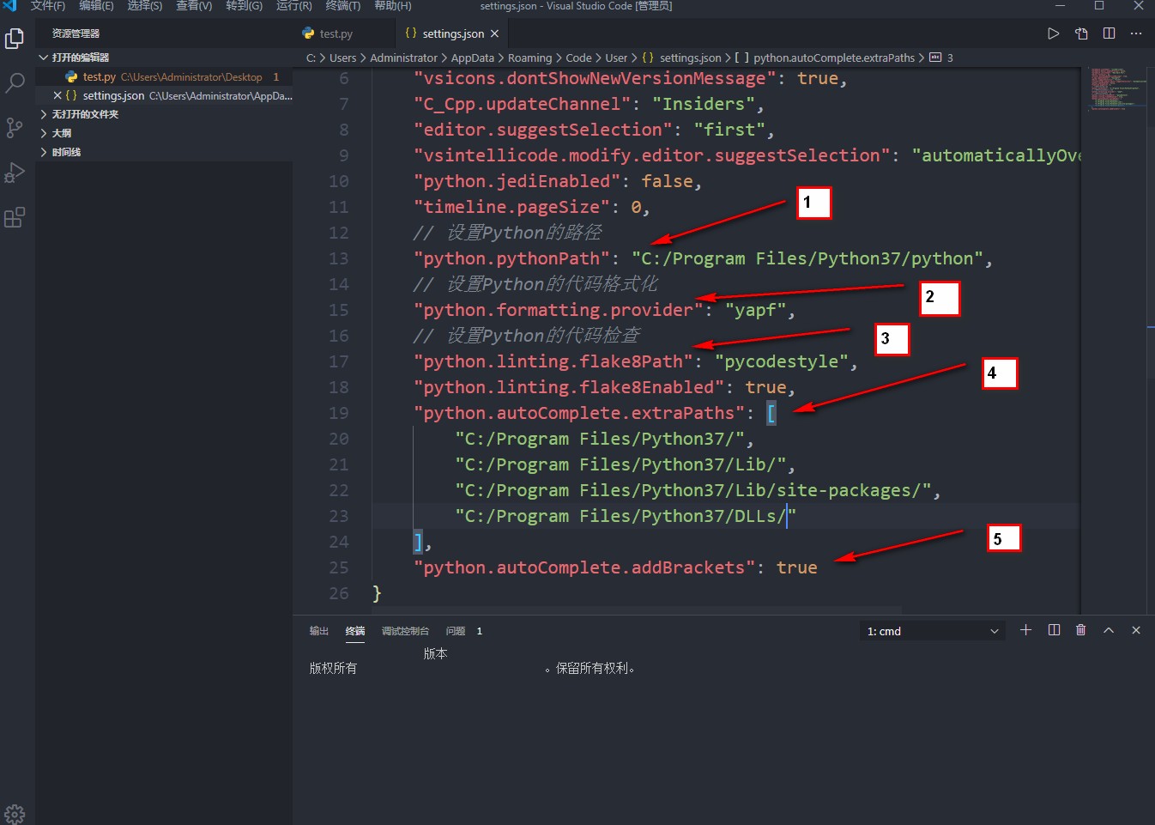Screen dimensions: 1155x825
Task: Close the terminal panel
Action: pyautogui.click(x=1136, y=630)
